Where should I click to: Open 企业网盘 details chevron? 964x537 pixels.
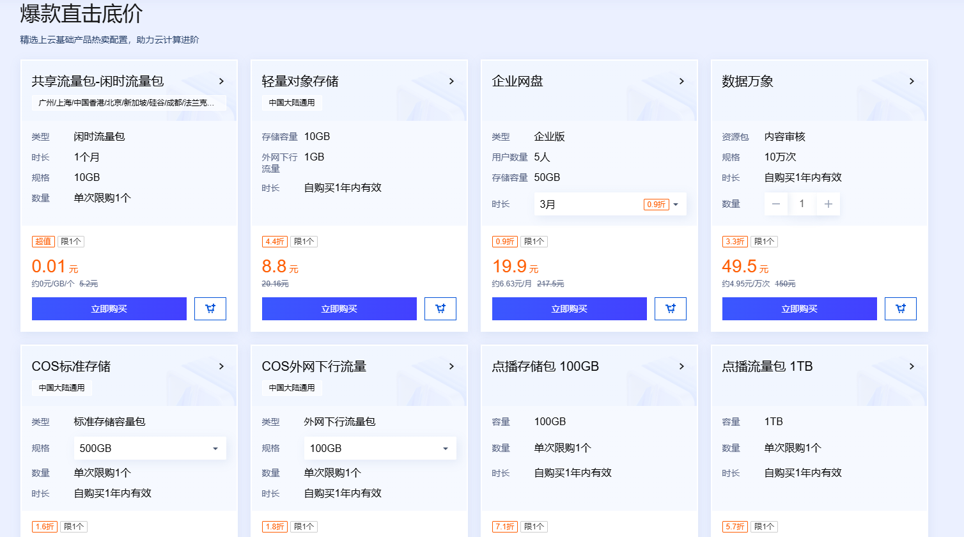681,81
